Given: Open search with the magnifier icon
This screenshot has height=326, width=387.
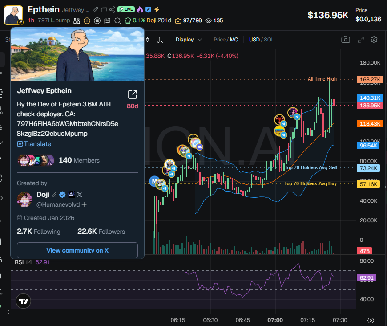Looking at the screenshot, I should pos(117,20).
